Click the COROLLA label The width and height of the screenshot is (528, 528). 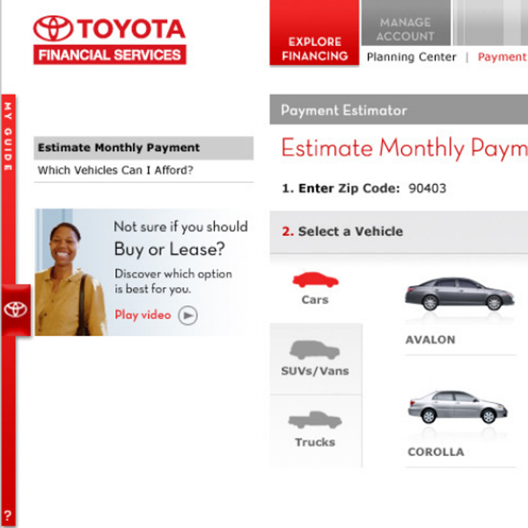436,452
